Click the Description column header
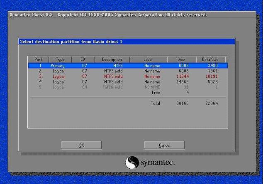This screenshot has height=184, width=263. pyautogui.click(x=112, y=60)
